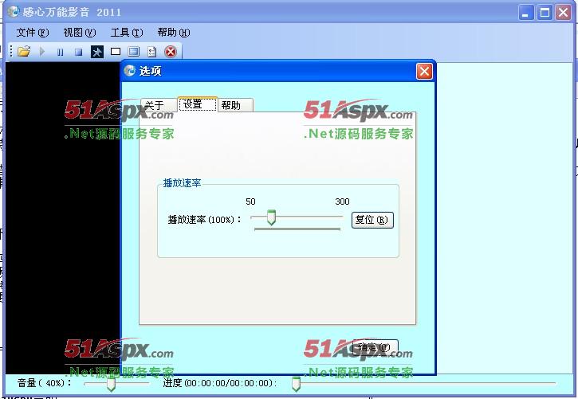Click the 音量(40%) label
This screenshot has height=399, width=578.
coord(44,383)
